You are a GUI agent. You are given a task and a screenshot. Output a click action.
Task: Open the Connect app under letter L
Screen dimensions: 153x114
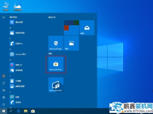tap(14, 97)
